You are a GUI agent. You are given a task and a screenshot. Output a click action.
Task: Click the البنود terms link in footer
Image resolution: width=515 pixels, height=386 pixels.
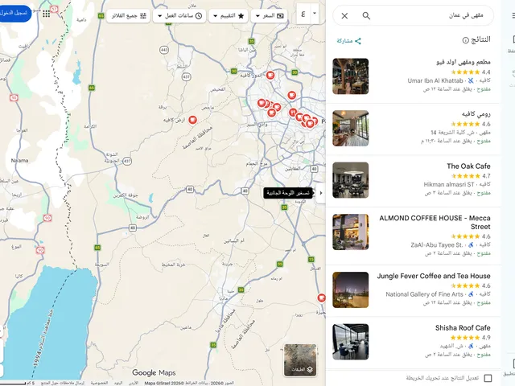[118, 383]
